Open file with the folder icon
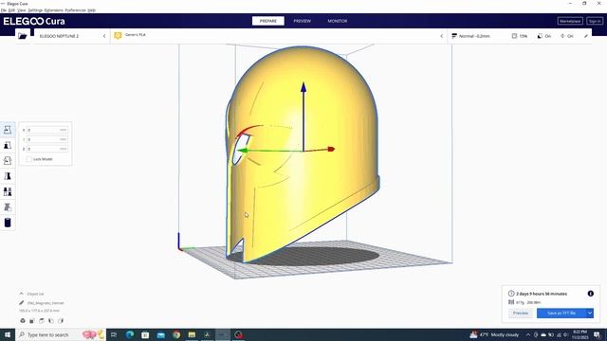This screenshot has width=607, height=341. [23, 36]
